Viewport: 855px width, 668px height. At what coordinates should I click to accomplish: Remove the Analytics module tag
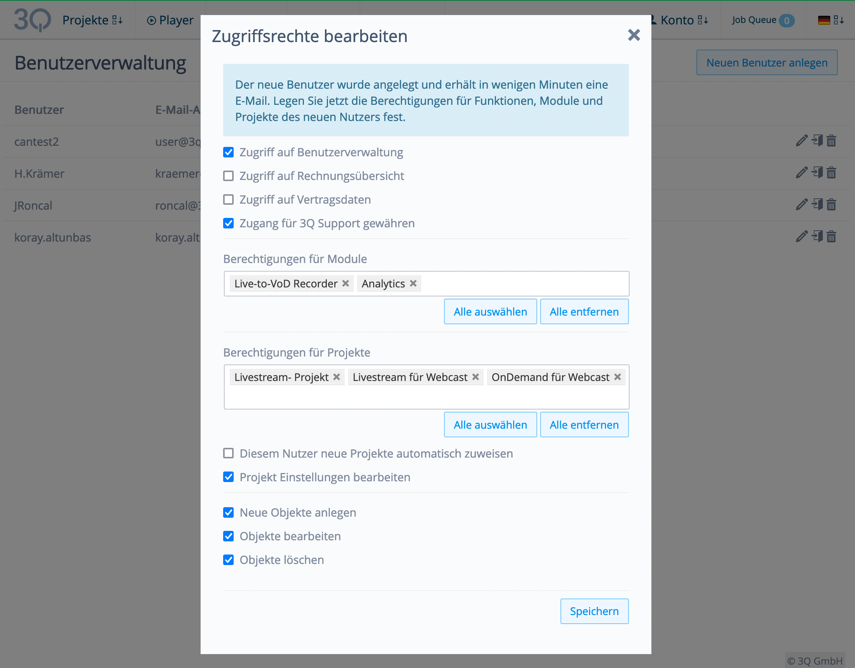(x=413, y=283)
